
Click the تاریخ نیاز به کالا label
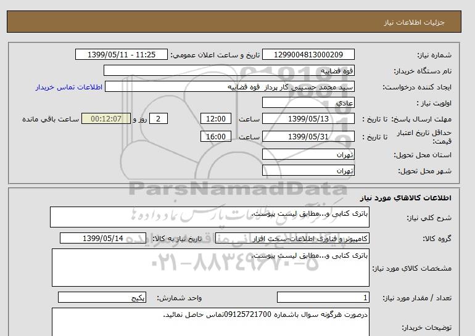pos(177,239)
